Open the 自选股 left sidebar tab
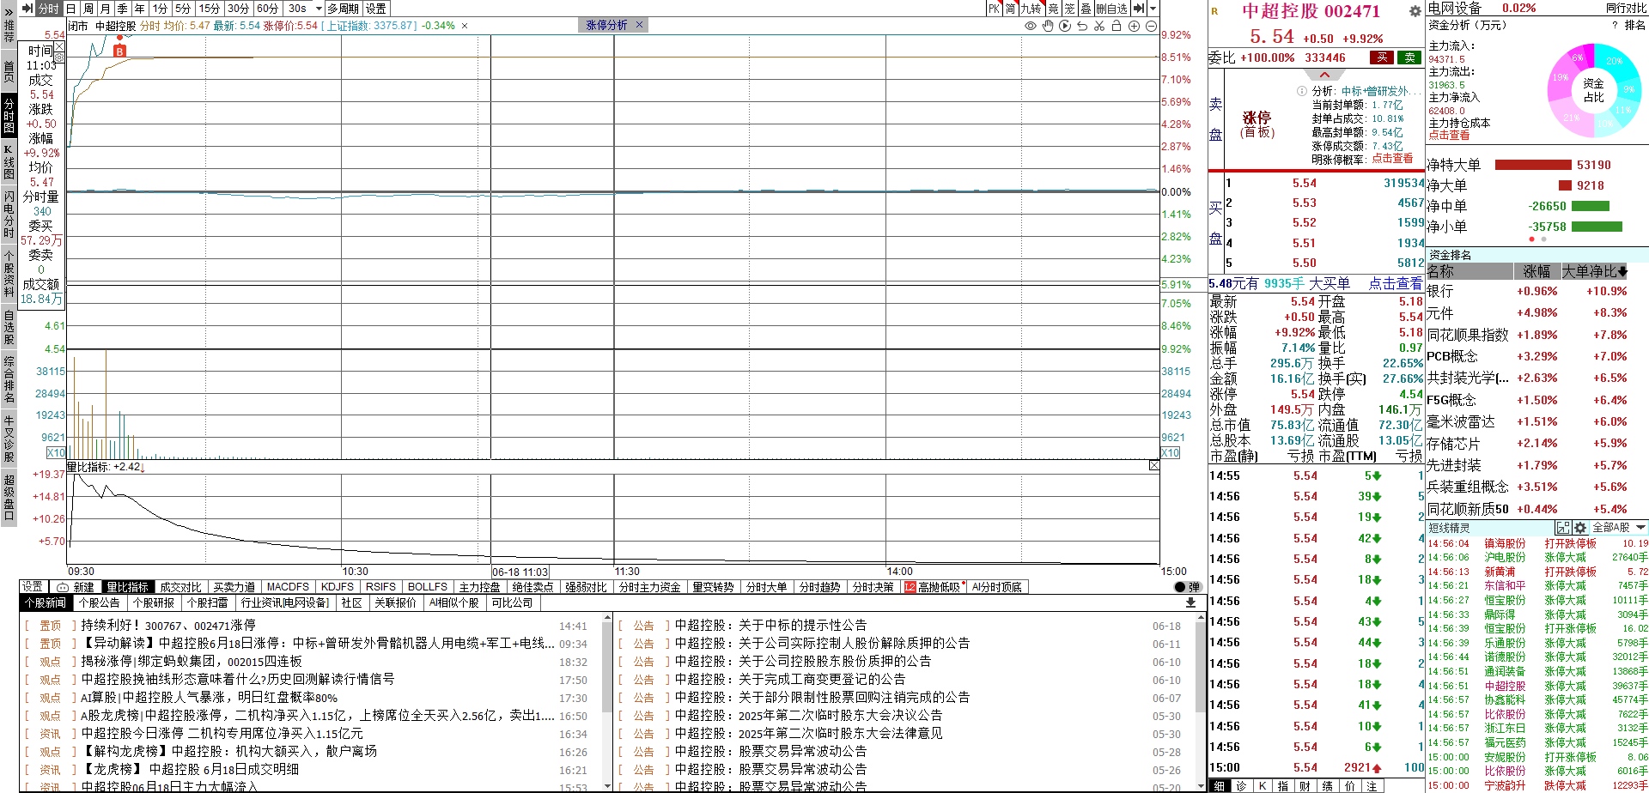This screenshot has width=1649, height=793. (x=9, y=329)
